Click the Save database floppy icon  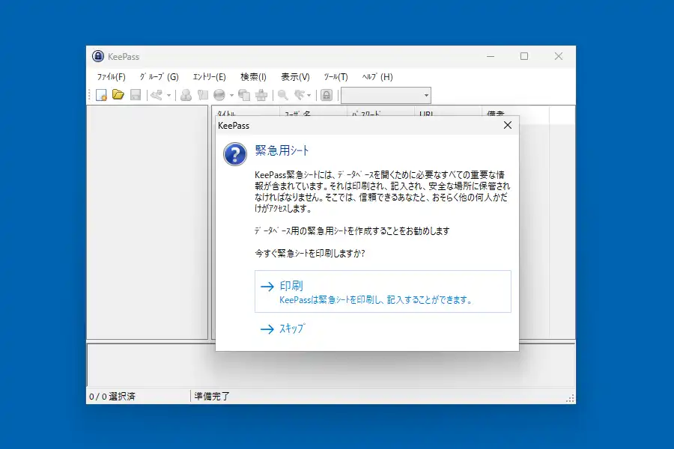136,95
